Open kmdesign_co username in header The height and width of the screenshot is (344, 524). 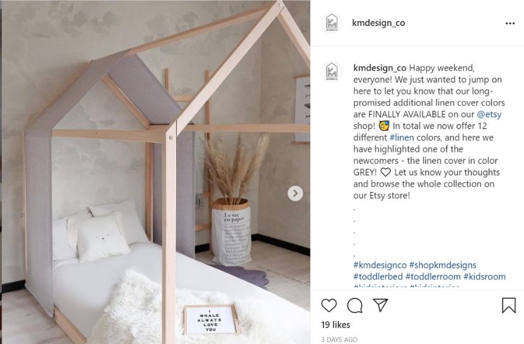tap(379, 23)
